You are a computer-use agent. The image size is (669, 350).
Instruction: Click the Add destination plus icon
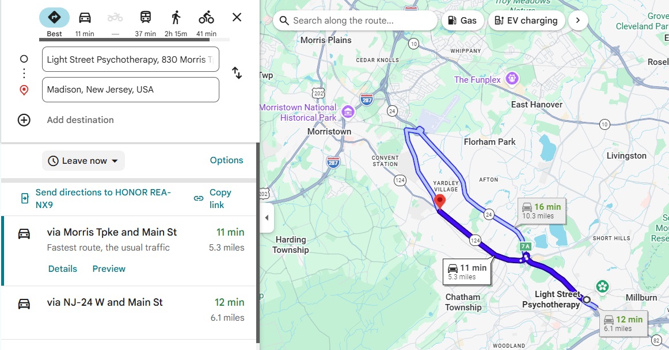click(24, 120)
